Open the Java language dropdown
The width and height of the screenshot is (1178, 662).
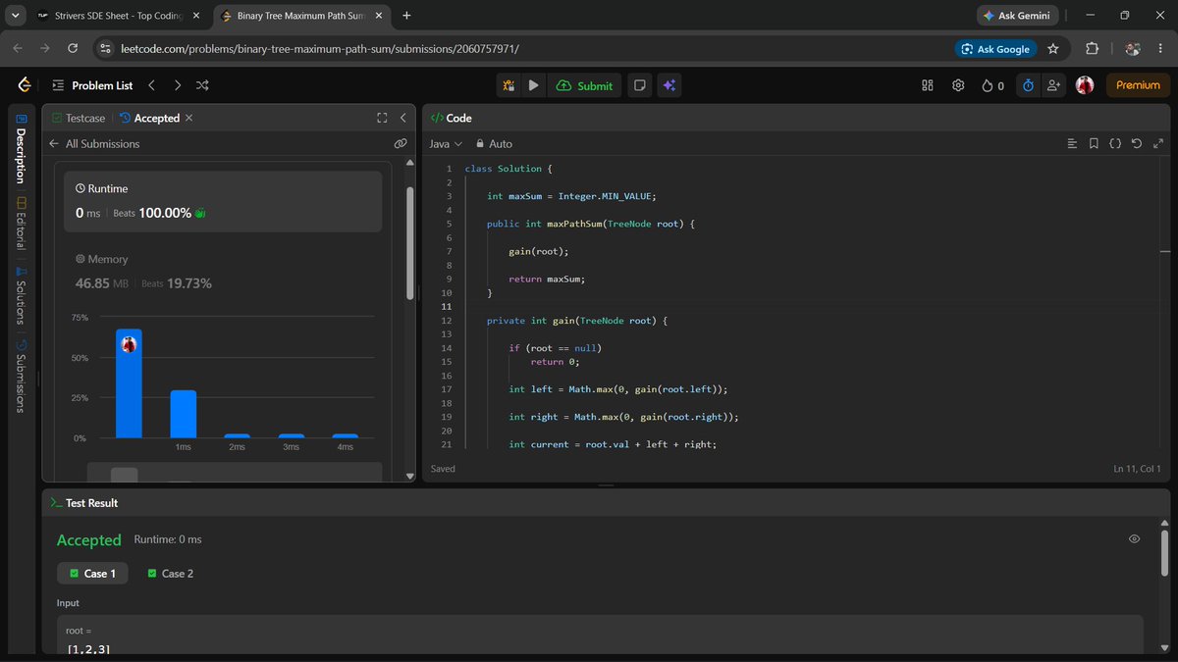click(x=446, y=143)
